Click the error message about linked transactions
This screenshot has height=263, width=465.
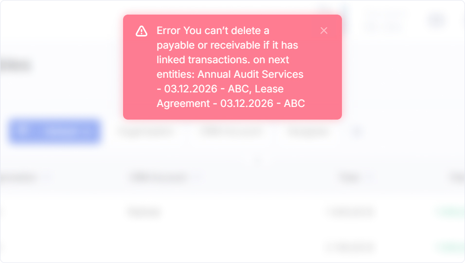[x=231, y=67]
